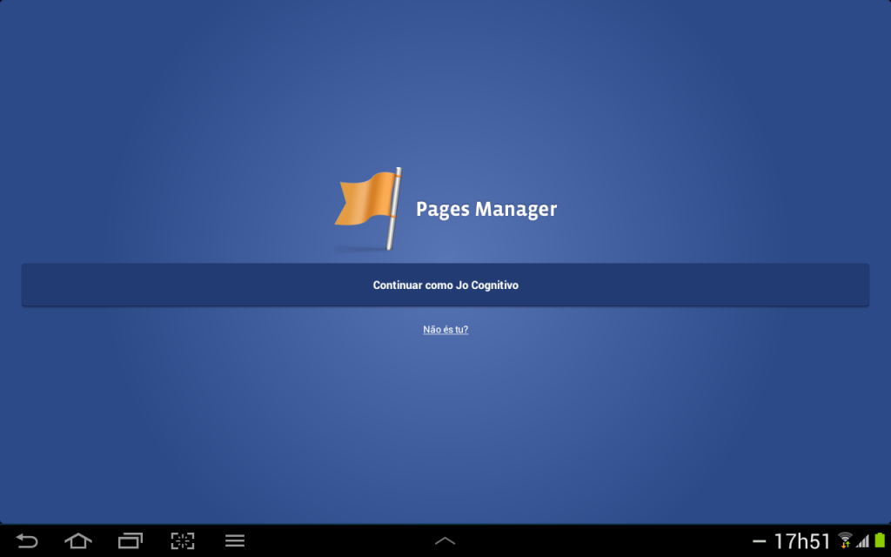Tap the dash icon beside the clock
The height and width of the screenshot is (557, 891).
click(759, 541)
